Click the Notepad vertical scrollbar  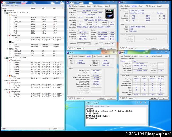147,116
